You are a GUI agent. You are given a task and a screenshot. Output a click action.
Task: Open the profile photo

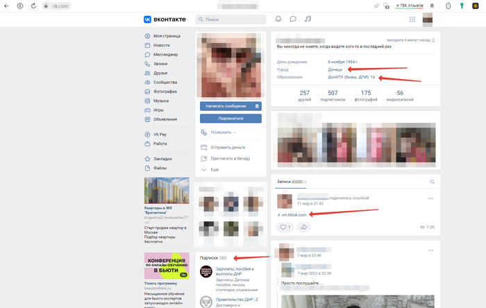[x=231, y=65]
